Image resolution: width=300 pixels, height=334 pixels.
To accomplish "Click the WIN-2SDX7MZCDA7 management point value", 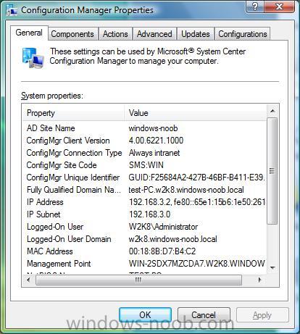I will tap(197, 264).
